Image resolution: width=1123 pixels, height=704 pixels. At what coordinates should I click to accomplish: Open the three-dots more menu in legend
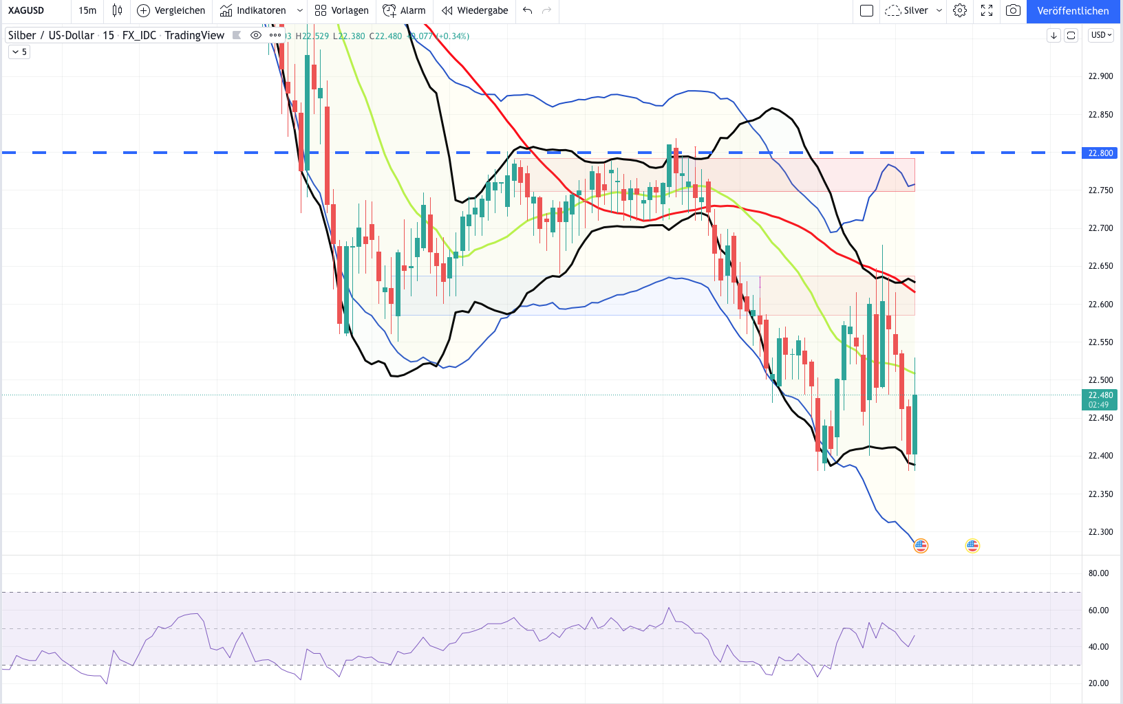275,35
